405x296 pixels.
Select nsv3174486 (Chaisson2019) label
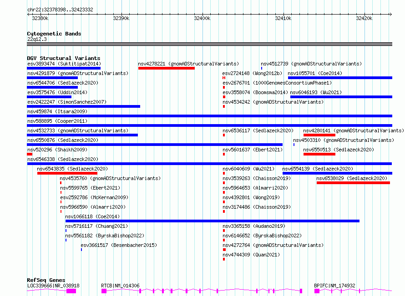pos(257,207)
